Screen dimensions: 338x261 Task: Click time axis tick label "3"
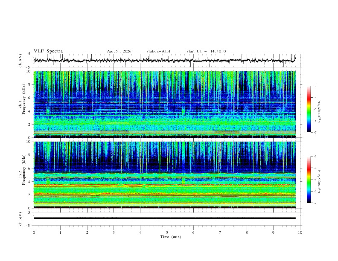[114, 232]
